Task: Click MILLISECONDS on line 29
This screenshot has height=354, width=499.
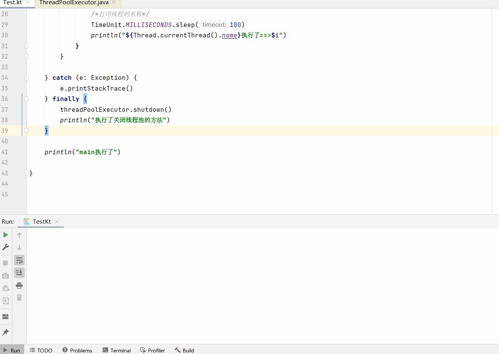Action: tap(149, 25)
